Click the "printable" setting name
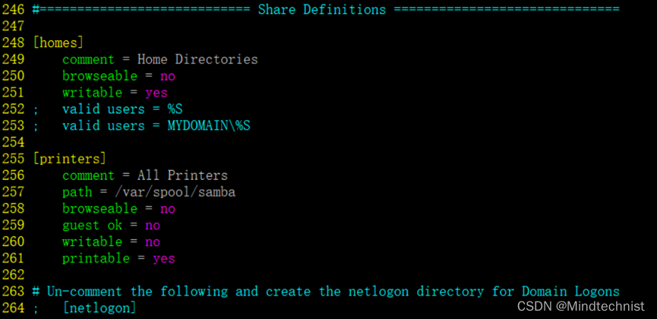 tap(96, 258)
